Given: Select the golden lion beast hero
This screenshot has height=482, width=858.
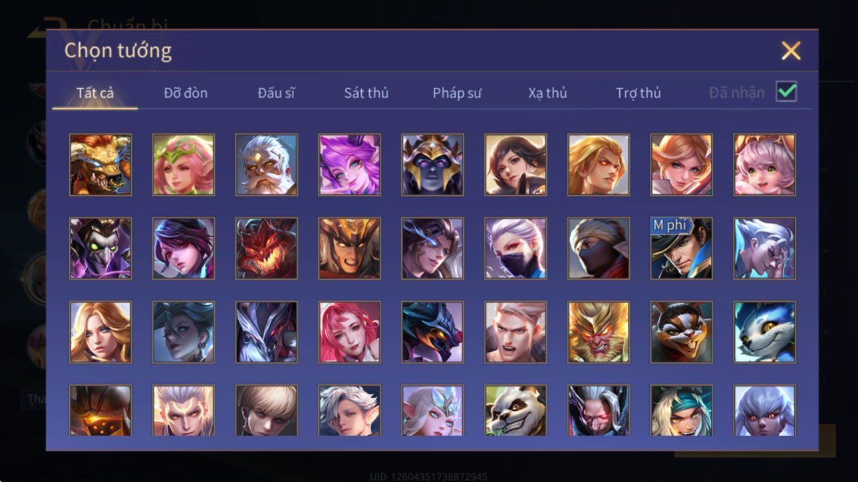Looking at the screenshot, I should pos(100,164).
